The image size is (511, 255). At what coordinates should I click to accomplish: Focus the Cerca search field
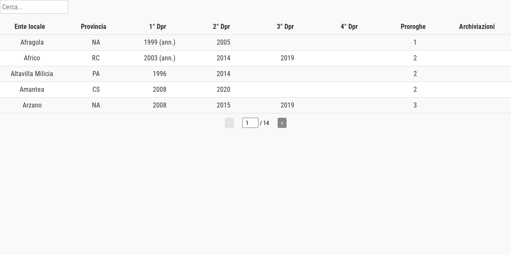(x=34, y=7)
